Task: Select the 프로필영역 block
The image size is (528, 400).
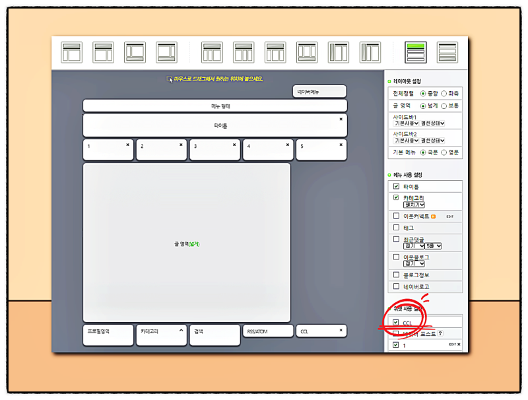Action: point(108,335)
